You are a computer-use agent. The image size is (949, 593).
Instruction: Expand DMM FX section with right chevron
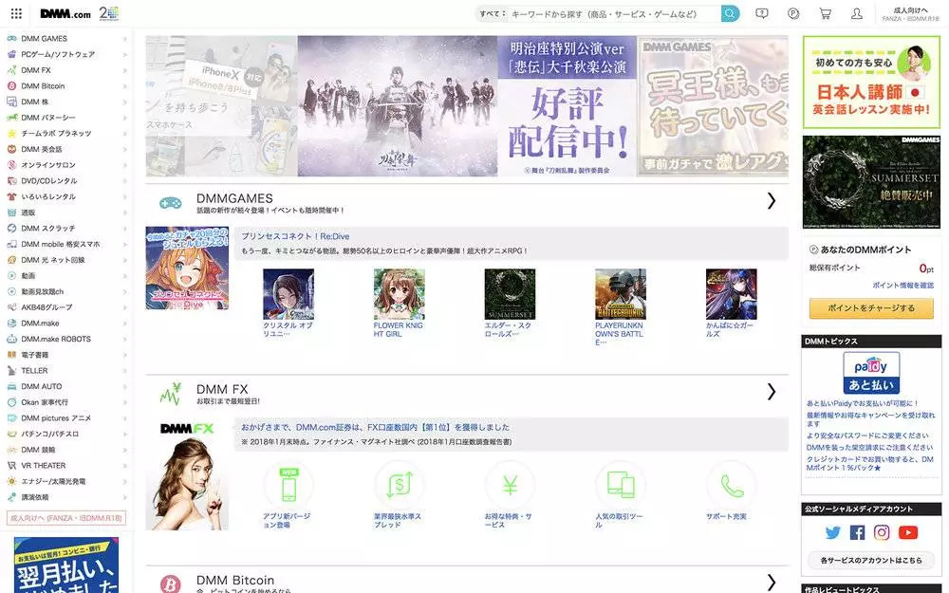click(771, 392)
